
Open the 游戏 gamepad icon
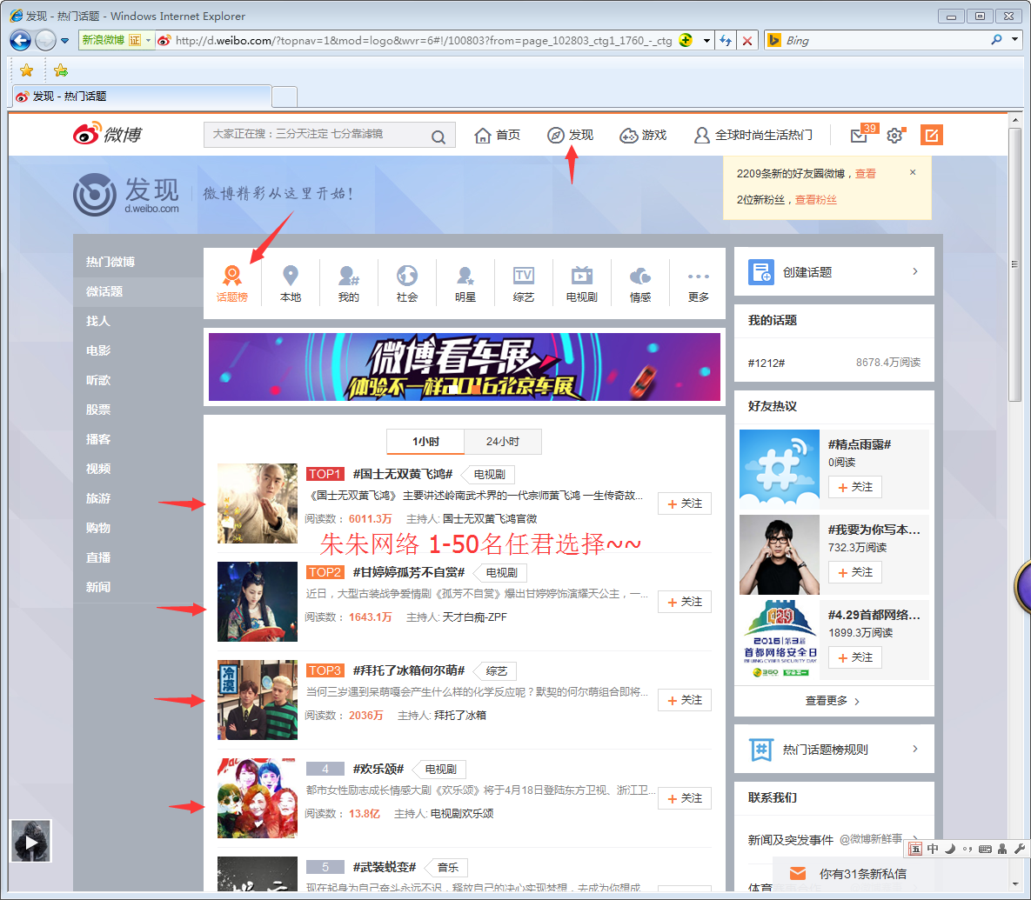[628, 136]
